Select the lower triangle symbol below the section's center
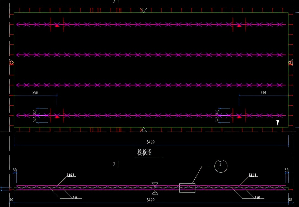 [155, 193]
